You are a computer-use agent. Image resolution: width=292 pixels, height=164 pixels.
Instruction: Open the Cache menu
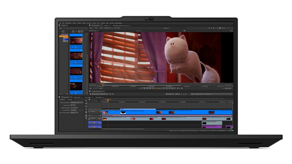84,23
